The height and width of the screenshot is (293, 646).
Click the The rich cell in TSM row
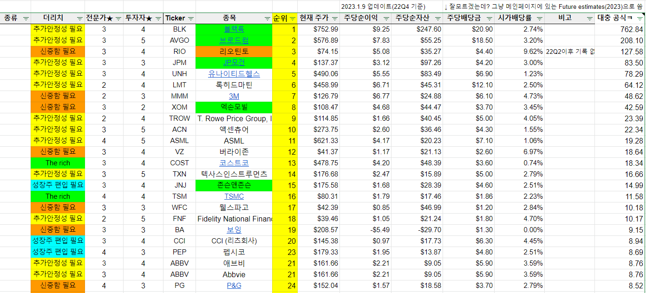[x=58, y=196]
